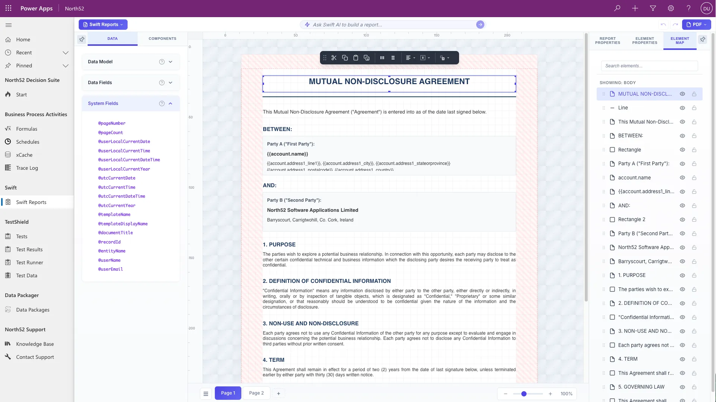Open the Report Properties tab
This screenshot has height=402, width=716.
click(607, 41)
